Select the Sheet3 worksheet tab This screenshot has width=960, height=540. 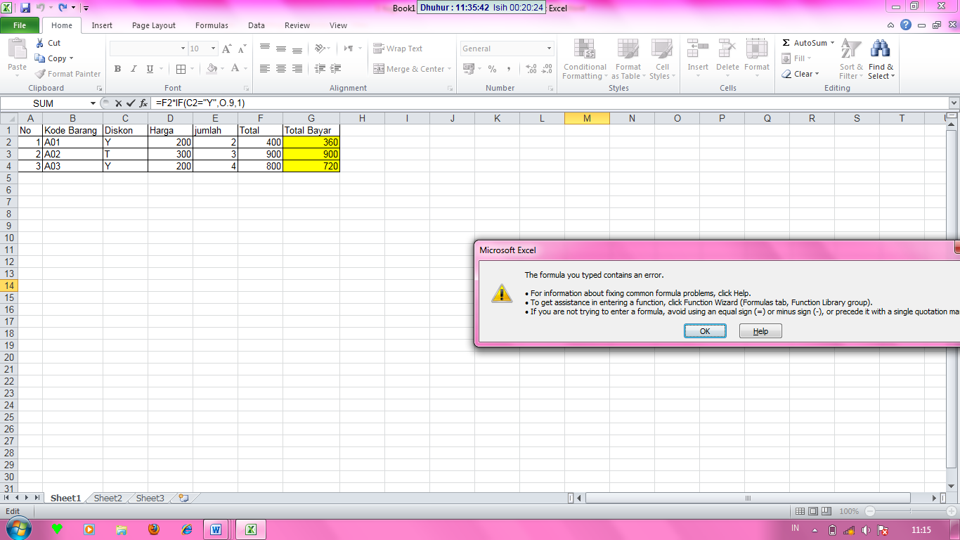click(x=150, y=498)
